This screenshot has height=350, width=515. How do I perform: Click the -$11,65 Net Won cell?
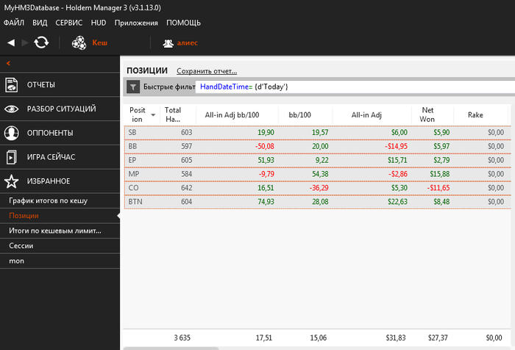438,188
